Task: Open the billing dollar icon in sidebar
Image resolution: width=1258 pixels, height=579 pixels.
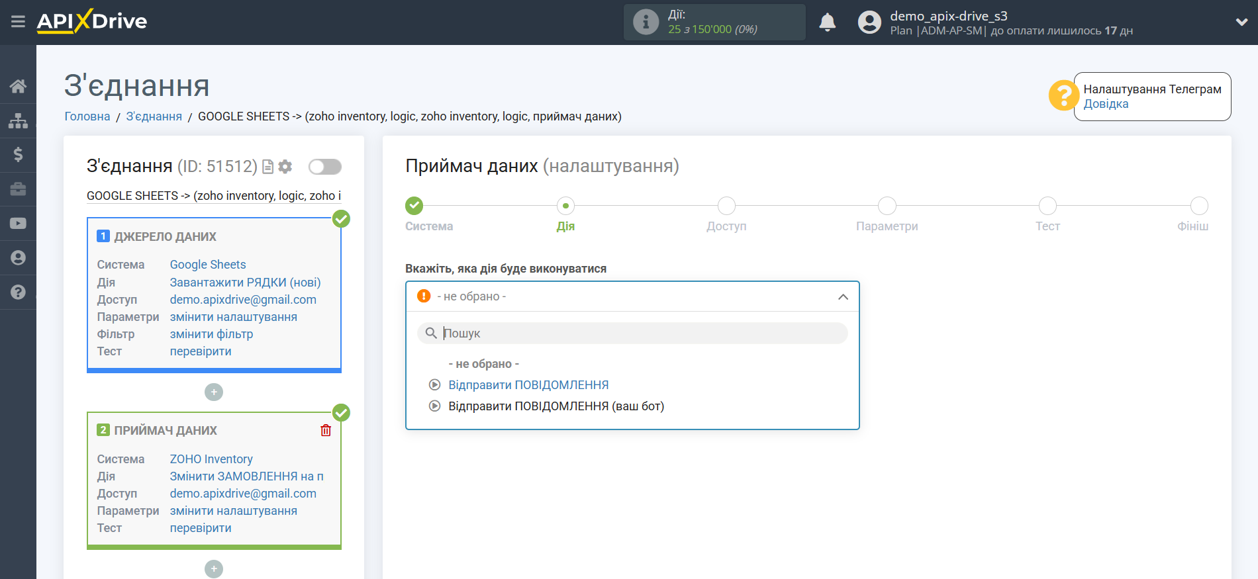Action: click(18, 155)
